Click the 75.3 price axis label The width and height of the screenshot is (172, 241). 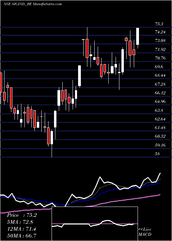coord(159,24)
